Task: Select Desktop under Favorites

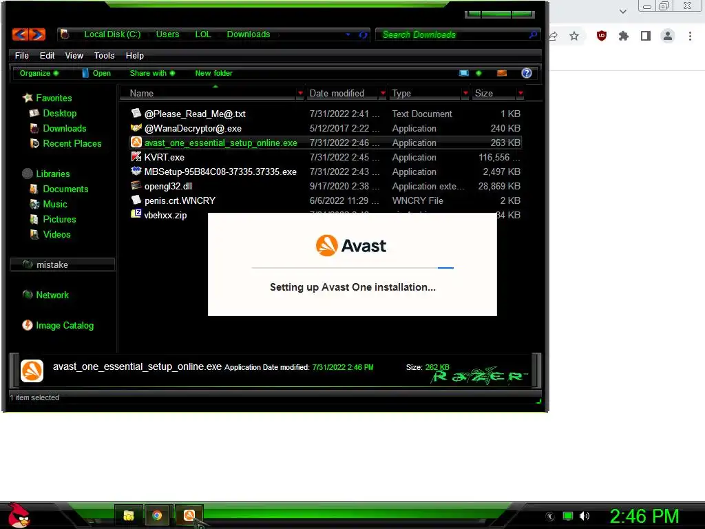Action: 60,114
